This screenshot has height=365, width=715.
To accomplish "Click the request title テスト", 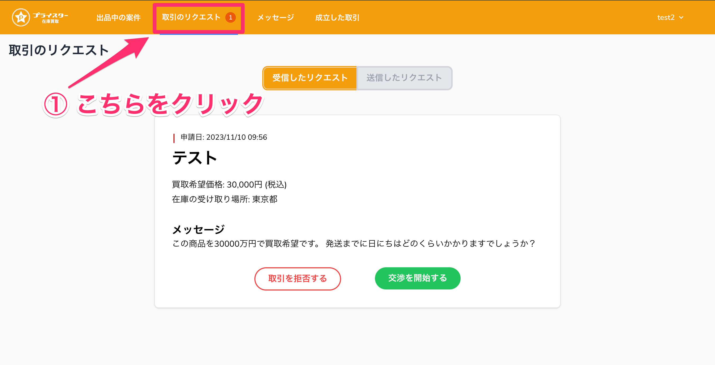I will click(x=195, y=158).
